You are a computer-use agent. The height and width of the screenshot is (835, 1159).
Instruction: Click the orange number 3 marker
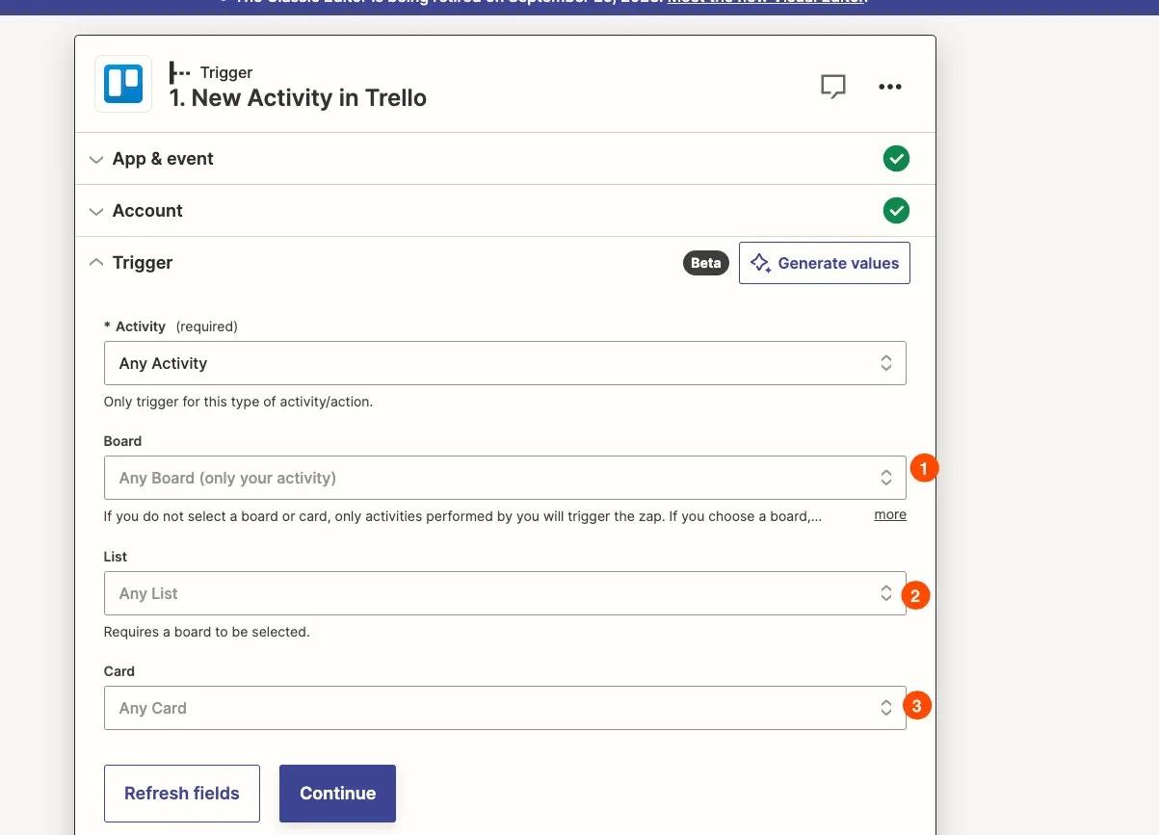click(x=916, y=707)
